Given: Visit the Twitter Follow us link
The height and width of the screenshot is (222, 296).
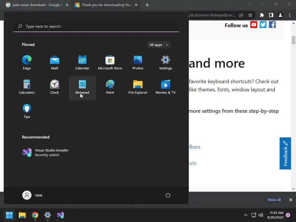Looking at the screenshot, I should [x=263, y=25].
